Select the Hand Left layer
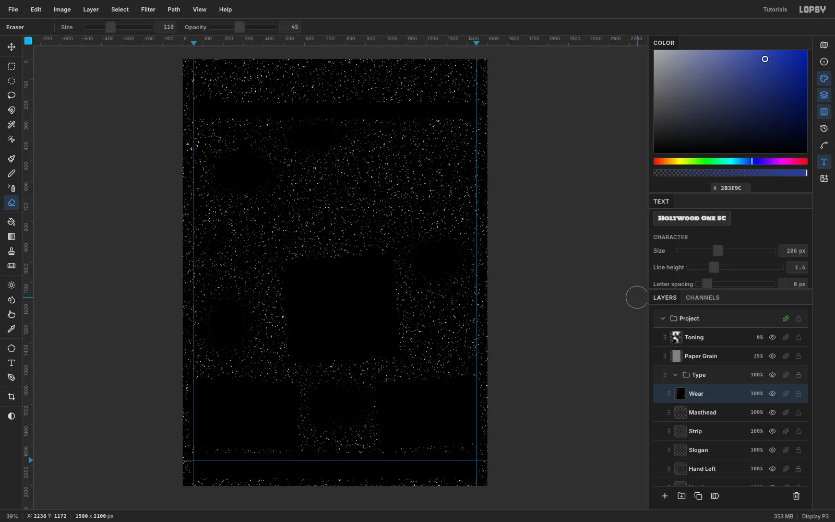 731,469
